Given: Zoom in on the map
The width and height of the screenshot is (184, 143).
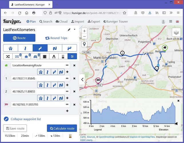Looking at the screenshot, I should [x=84, y=31].
